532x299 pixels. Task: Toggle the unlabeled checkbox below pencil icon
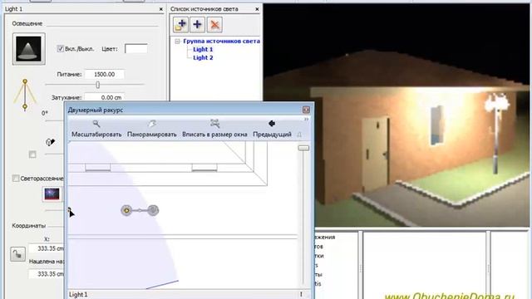click(x=32, y=154)
